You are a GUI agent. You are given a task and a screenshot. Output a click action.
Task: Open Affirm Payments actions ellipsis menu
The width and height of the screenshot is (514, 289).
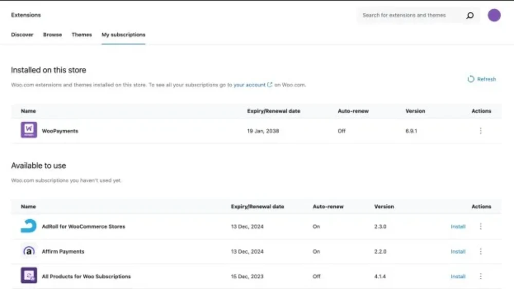coord(481,252)
